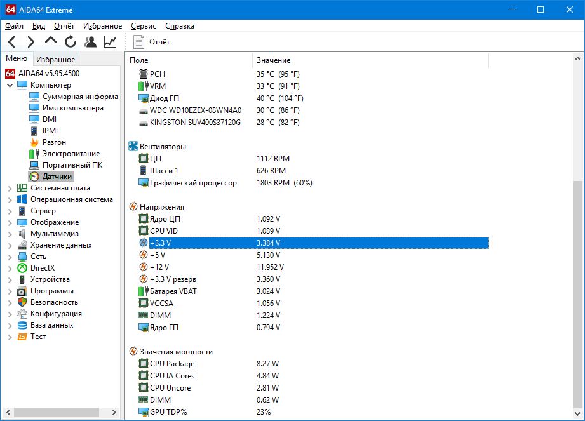This screenshot has height=421, width=585.
Task: Click the scroll up arrow of main panel
Action: (x=577, y=58)
